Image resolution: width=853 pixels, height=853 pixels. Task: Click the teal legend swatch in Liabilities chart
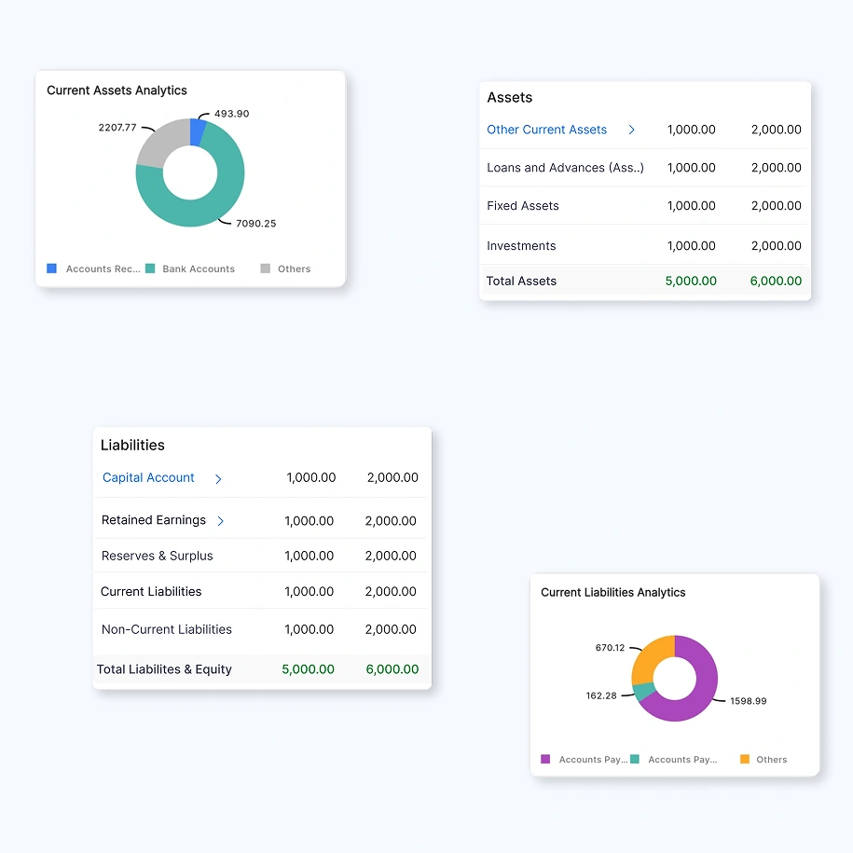pyautogui.click(x=635, y=759)
